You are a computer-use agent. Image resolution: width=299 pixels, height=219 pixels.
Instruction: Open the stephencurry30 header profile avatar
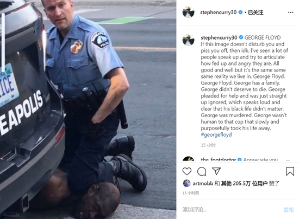point(189,12)
